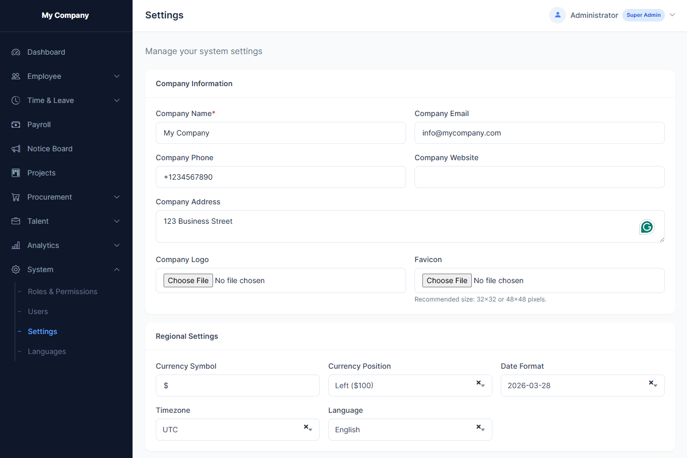Image resolution: width=687 pixels, height=458 pixels.
Task: Click the Grammarly icon in address field
Action: tap(647, 227)
